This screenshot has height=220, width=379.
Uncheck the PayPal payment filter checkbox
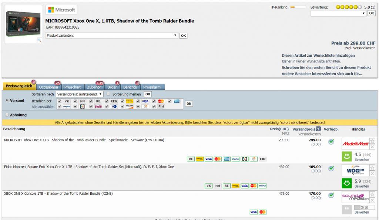[x=60, y=106]
